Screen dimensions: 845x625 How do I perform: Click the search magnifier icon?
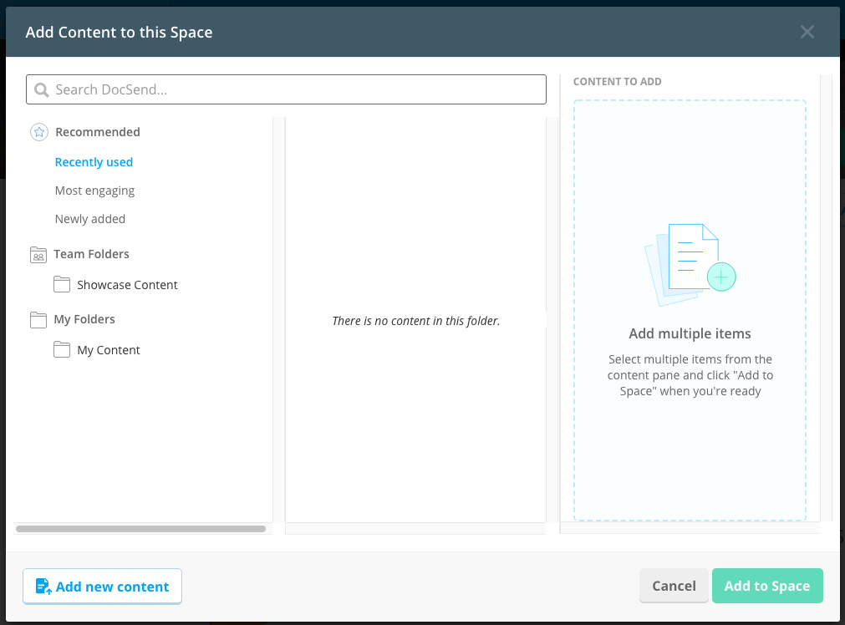coord(42,89)
